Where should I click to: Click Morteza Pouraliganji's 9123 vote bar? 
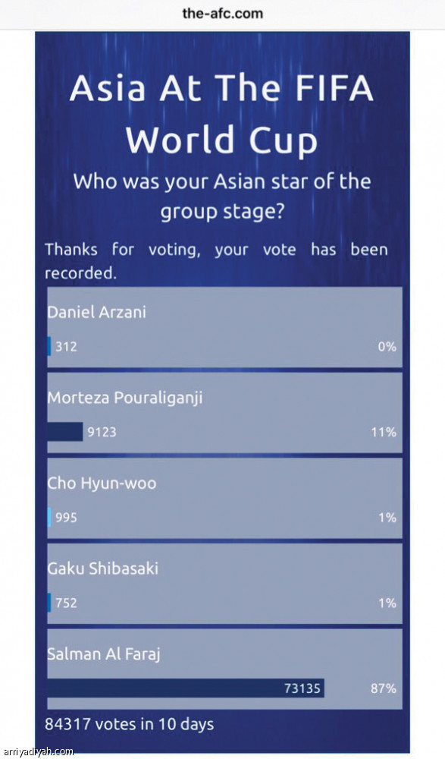(65, 432)
